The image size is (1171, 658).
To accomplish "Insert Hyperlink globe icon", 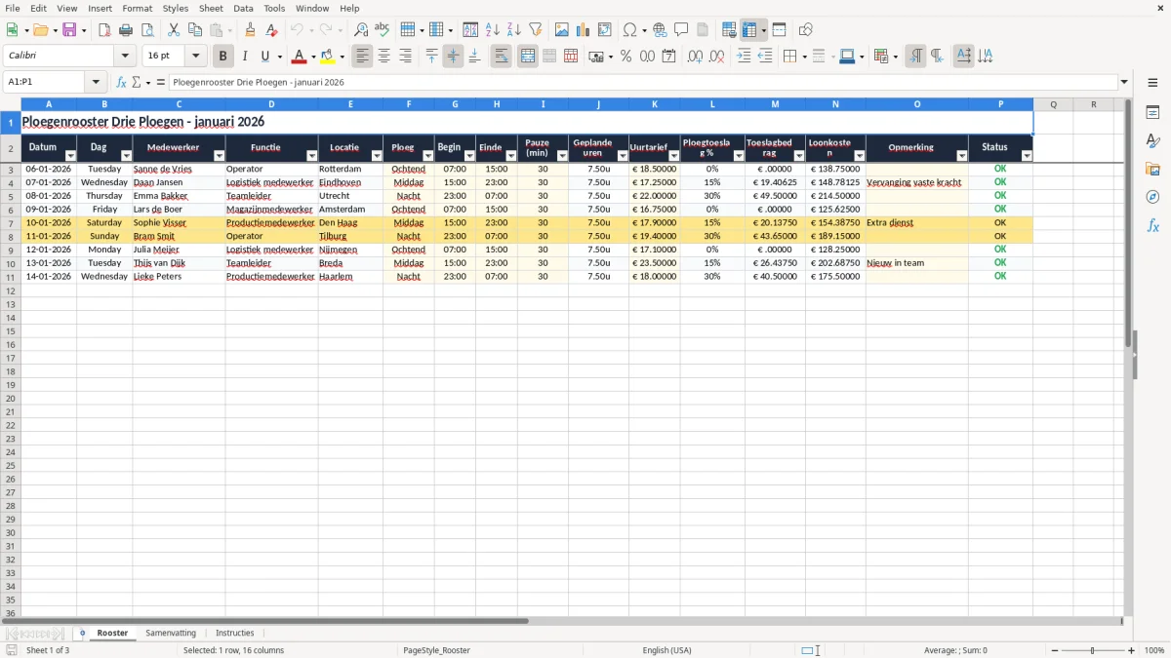I will pyautogui.click(x=660, y=30).
